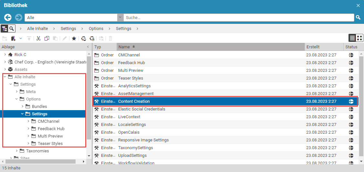Switch to list view
This screenshot has height=172, width=364.
[352, 38]
